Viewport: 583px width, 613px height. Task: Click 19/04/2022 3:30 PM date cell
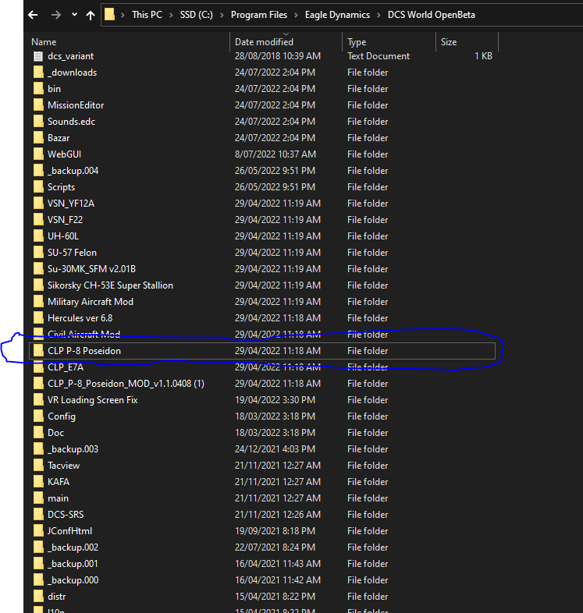275,400
